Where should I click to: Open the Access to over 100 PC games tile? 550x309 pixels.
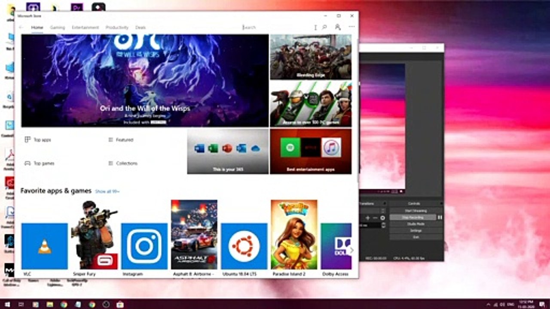[311, 104]
